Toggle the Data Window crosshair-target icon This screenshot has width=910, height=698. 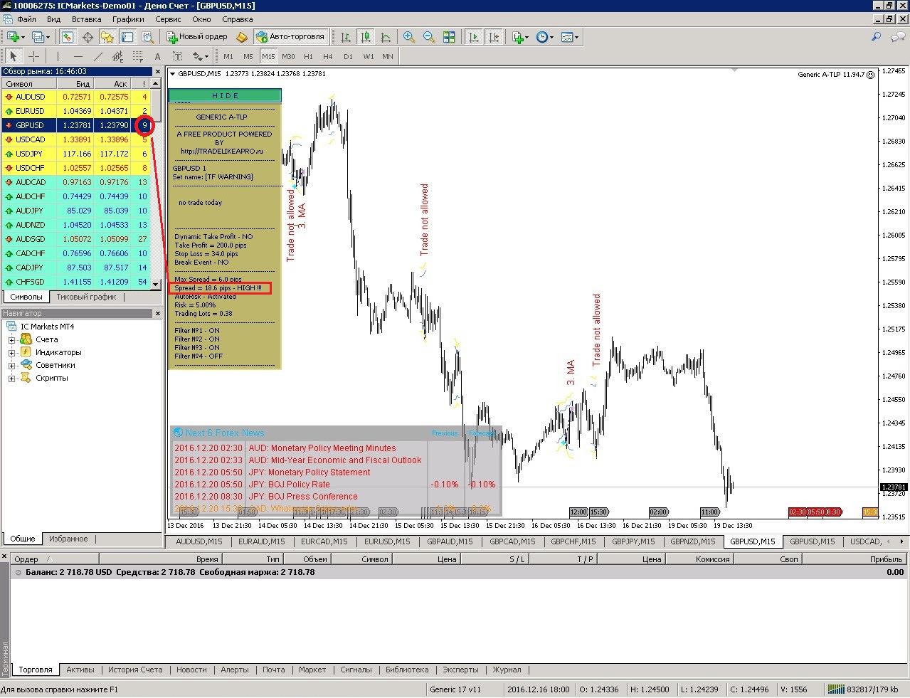(x=88, y=37)
